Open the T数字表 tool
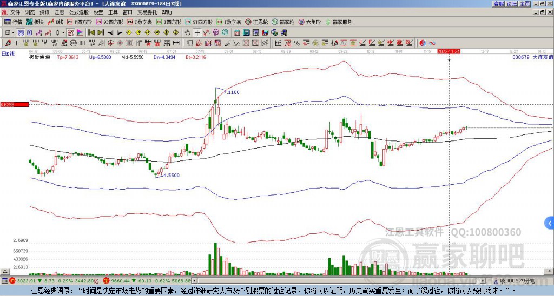 tap(229, 22)
